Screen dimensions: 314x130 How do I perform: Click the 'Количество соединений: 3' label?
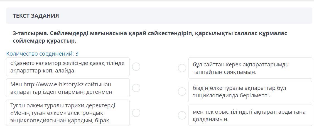[x=42, y=54]
